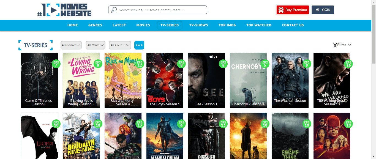Open Chernobyl Season 1 poster
Screen dimensions: 376x159
point(248,80)
